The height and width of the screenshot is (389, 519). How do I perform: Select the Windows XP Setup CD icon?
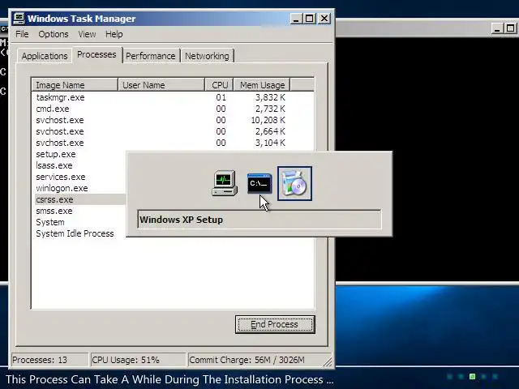(x=294, y=184)
